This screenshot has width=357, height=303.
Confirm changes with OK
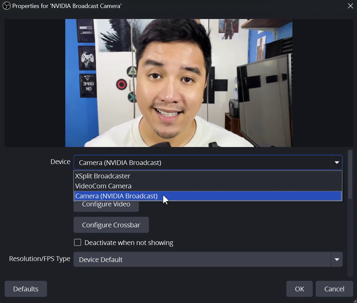coord(299,289)
